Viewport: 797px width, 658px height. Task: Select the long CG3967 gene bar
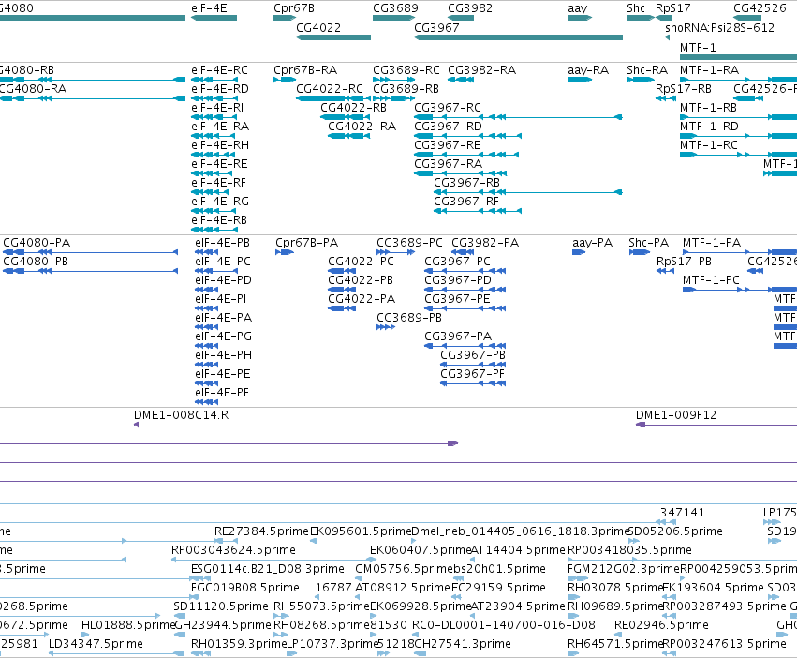coord(519,37)
